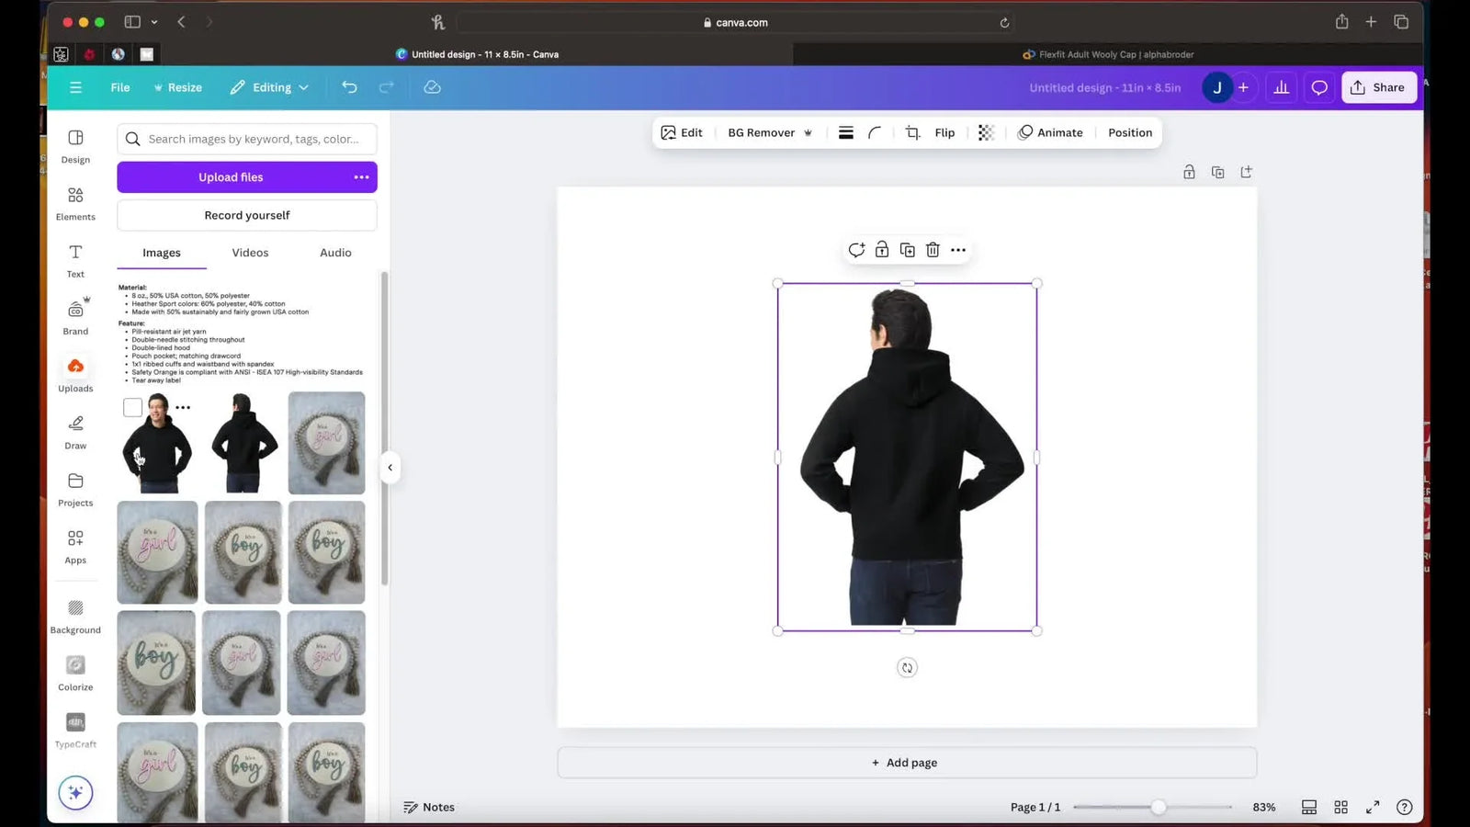Switch to the Videos tab

point(249,252)
